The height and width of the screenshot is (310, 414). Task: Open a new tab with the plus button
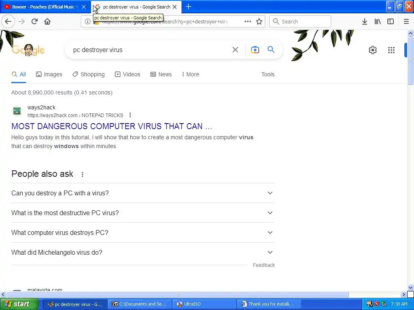point(188,6)
